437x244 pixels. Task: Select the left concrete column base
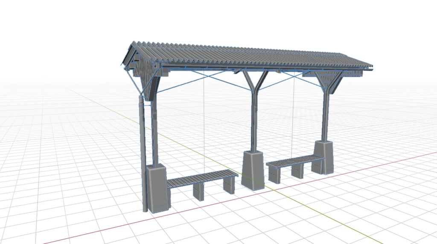158,189
